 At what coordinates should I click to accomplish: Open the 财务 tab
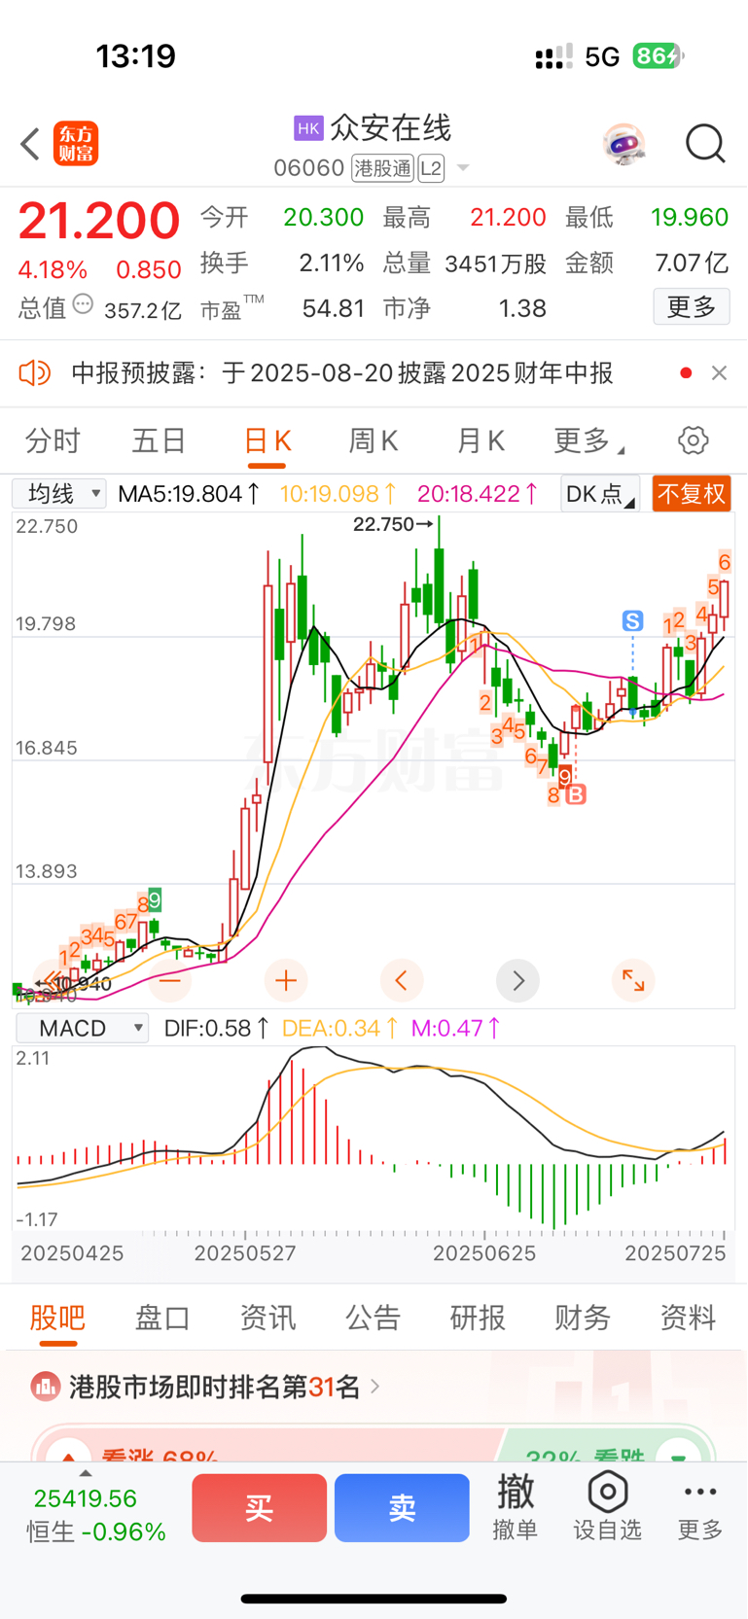pyautogui.click(x=583, y=1318)
